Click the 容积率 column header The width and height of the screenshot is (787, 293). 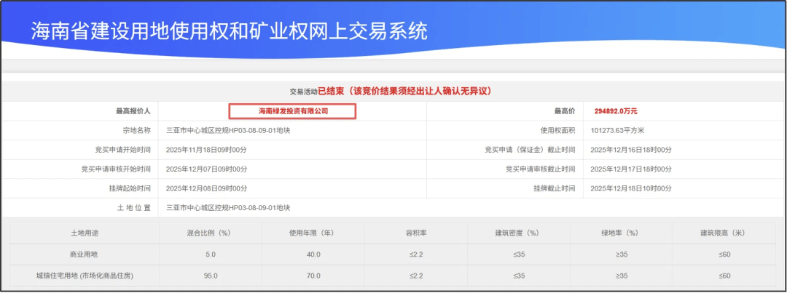pos(416,233)
